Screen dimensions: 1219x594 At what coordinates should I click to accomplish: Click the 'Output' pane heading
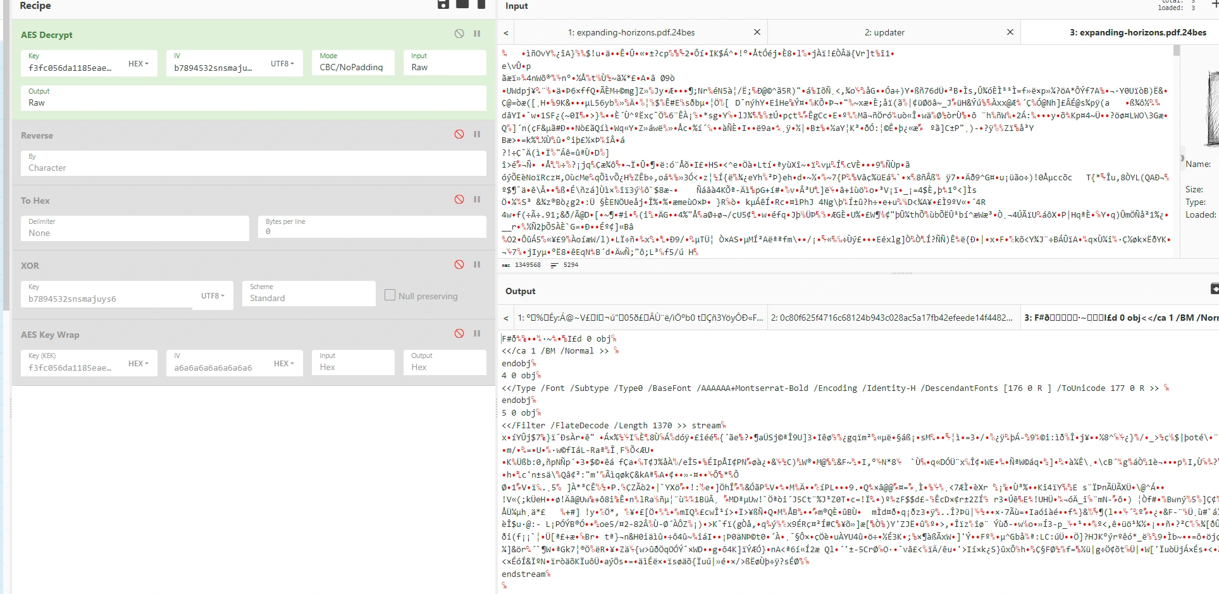pos(520,291)
